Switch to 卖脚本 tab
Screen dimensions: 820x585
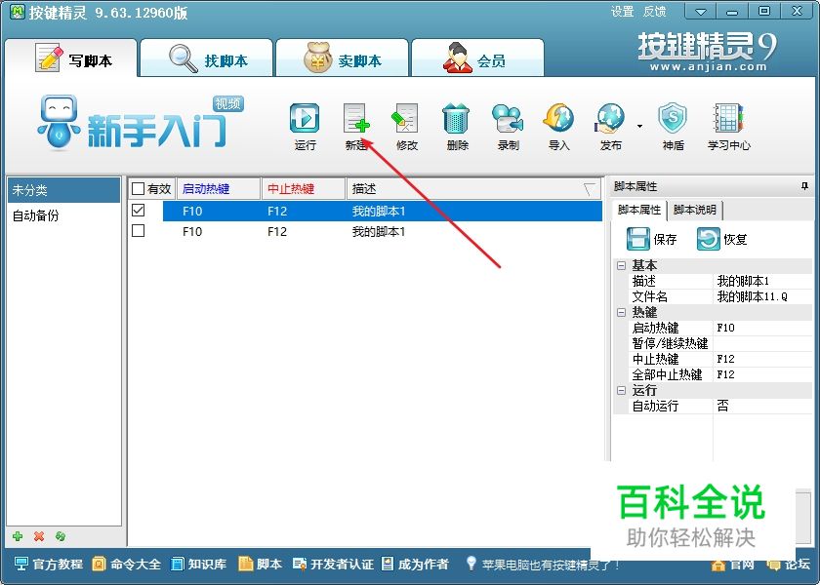[342, 58]
